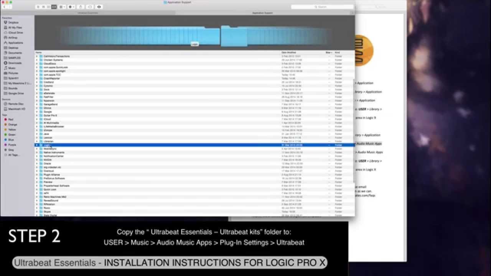The height and width of the screenshot is (276, 491).
Task: Select the Cover Flow view button
Action: coord(54,7)
